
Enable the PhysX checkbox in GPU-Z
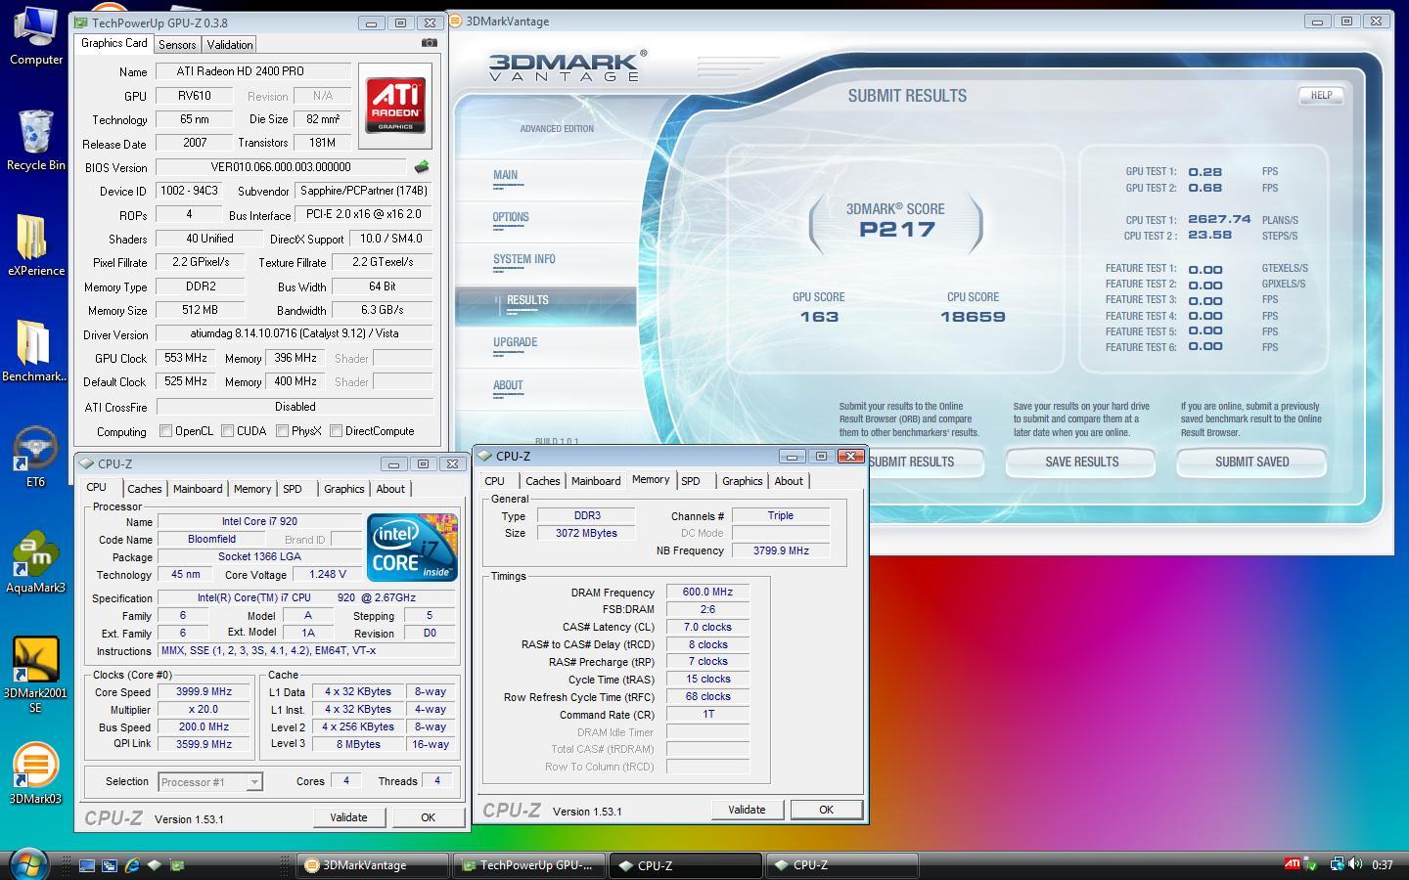point(282,431)
